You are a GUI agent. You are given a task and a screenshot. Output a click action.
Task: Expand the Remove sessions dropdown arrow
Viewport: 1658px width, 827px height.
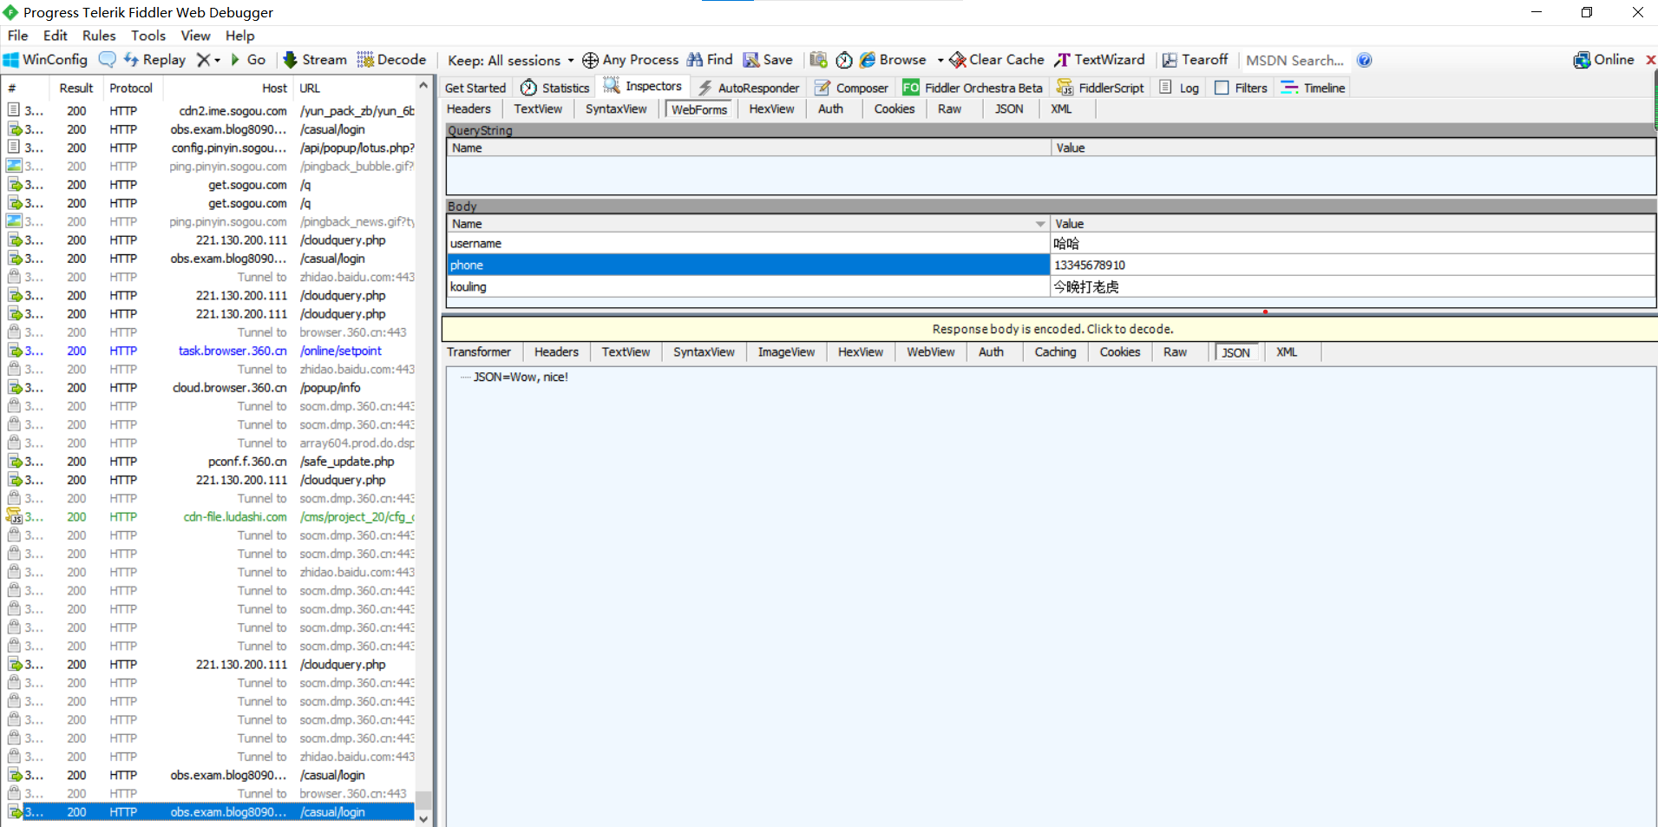[x=217, y=60]
